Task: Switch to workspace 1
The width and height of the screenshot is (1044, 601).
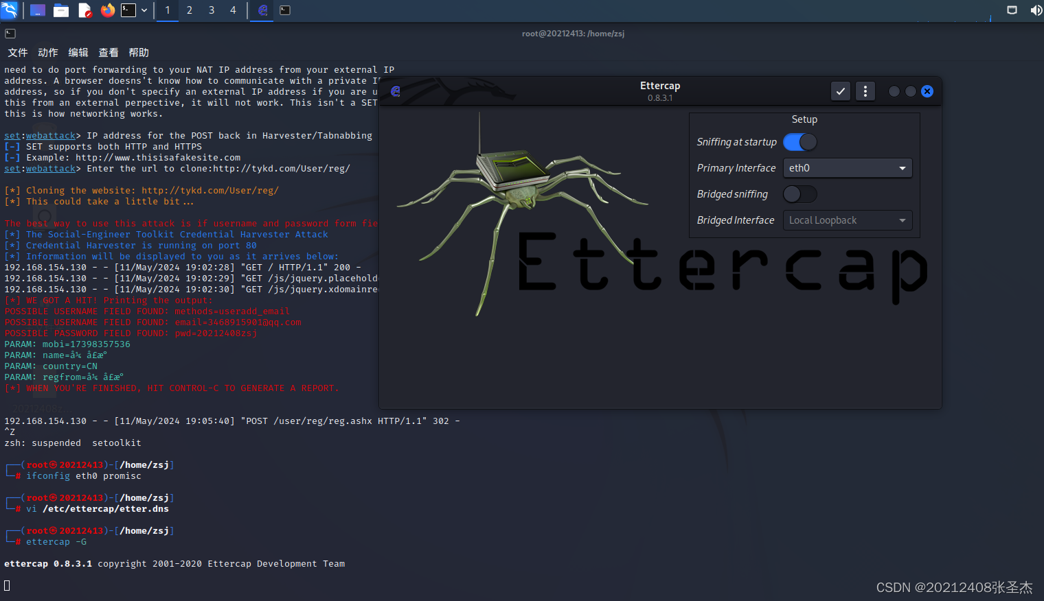Action: tap(168, 10)
